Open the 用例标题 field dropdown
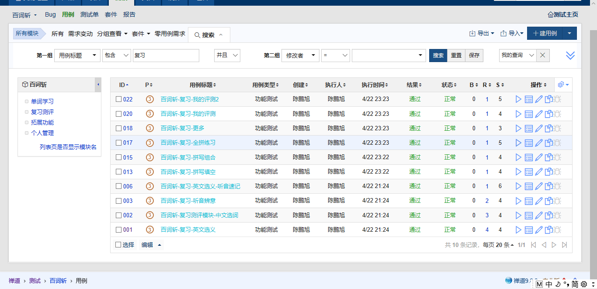The height and width of the screenshot is (289, 597). click(77, 56)
